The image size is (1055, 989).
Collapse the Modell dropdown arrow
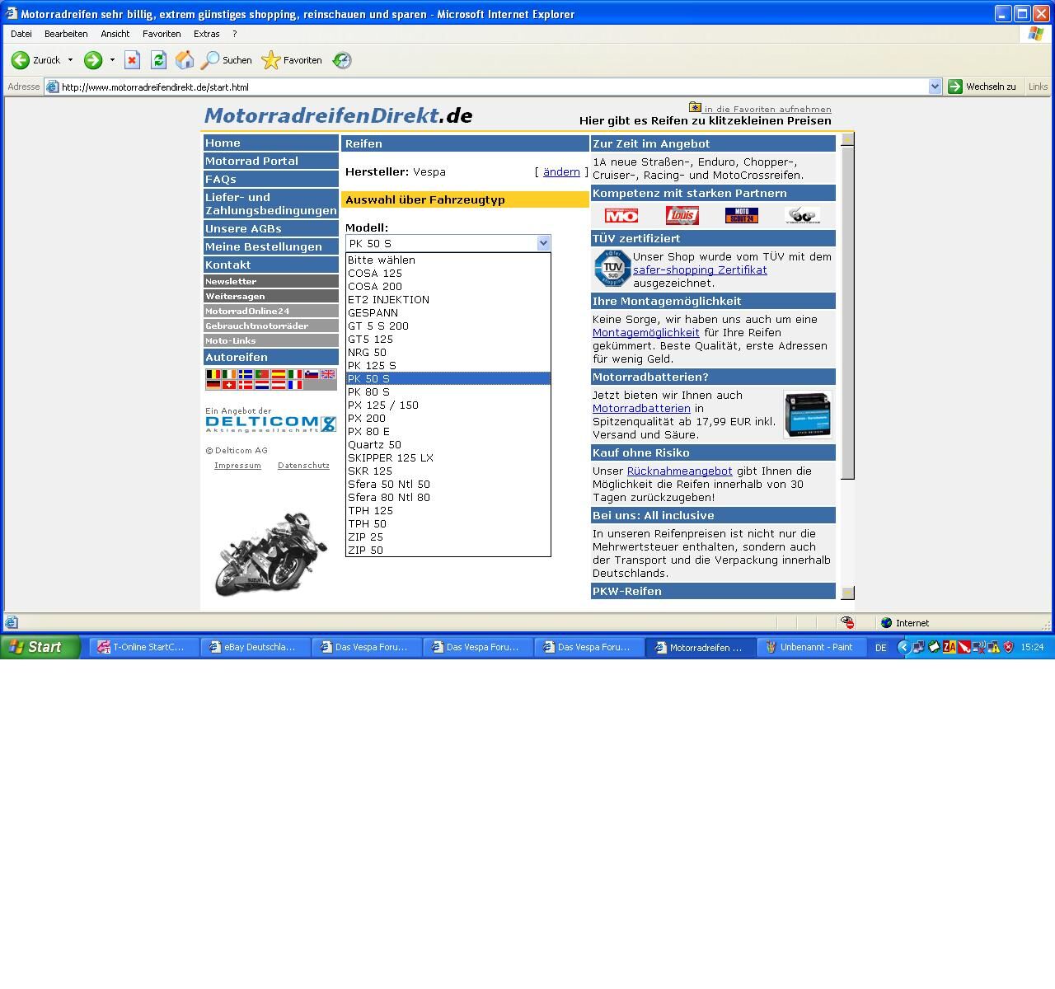[543, 243]
